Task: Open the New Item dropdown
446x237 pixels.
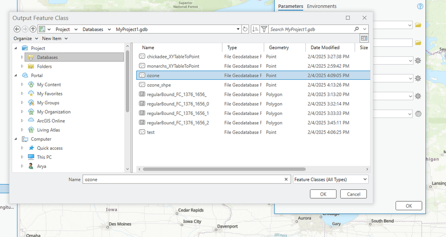Action: pos(54,38)
